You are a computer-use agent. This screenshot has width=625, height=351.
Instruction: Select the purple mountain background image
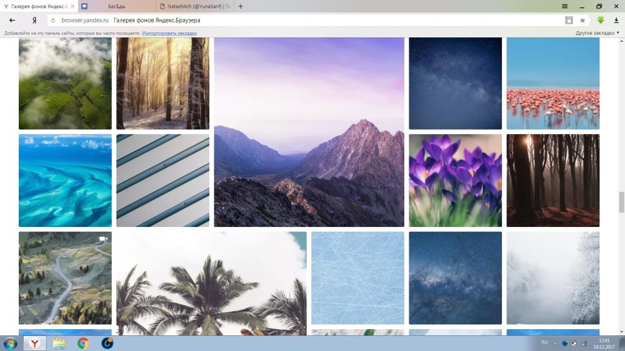pyautogui.click(x=309, y=132)
